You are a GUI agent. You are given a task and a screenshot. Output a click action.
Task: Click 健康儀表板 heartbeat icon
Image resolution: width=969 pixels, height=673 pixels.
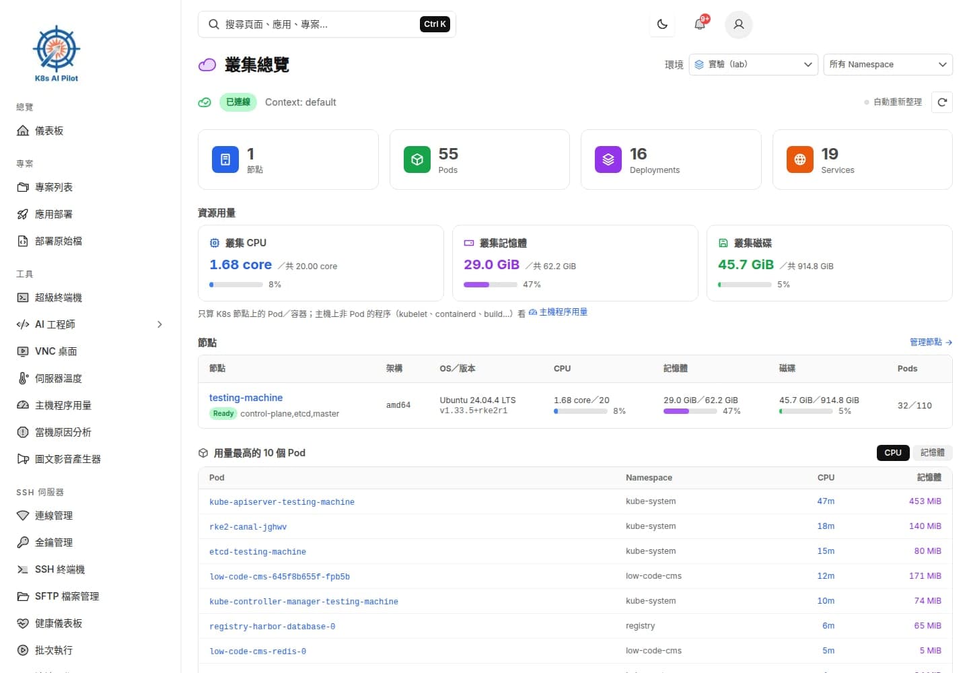point(23,623)
